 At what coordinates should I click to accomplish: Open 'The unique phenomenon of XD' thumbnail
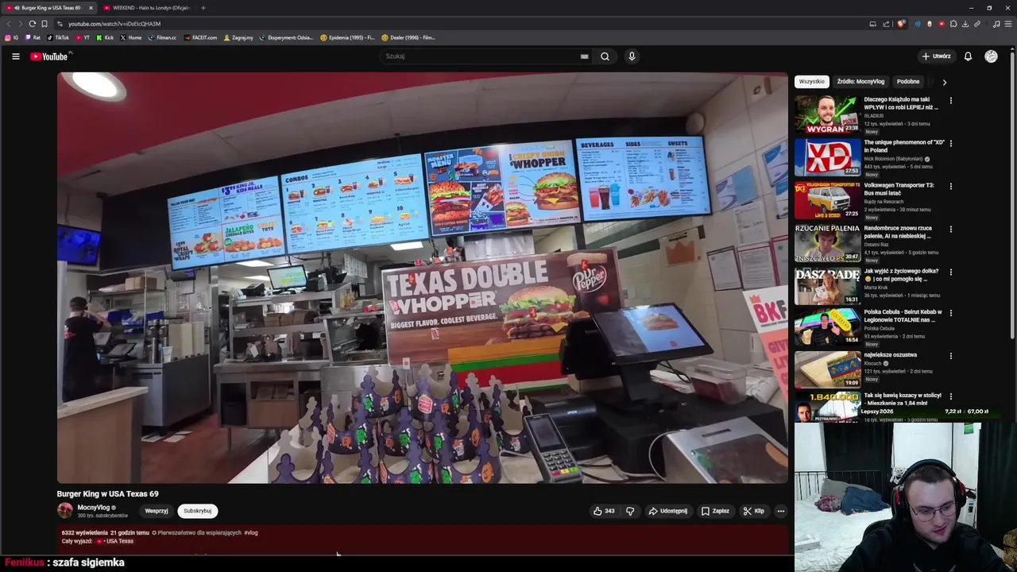coord(827,157)
